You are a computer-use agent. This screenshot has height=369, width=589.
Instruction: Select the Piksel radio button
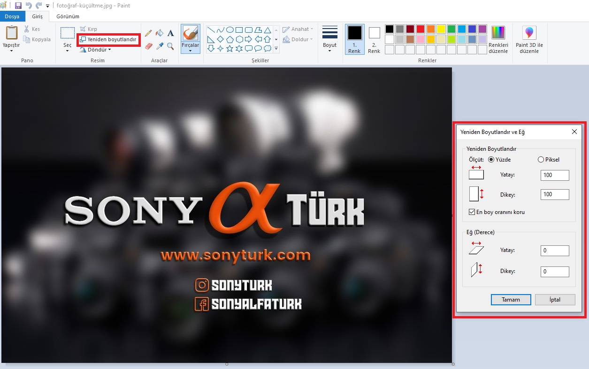click(x=541, y=159)
